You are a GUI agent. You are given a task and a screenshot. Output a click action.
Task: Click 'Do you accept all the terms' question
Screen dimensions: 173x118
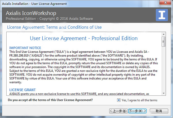(50, 100)
